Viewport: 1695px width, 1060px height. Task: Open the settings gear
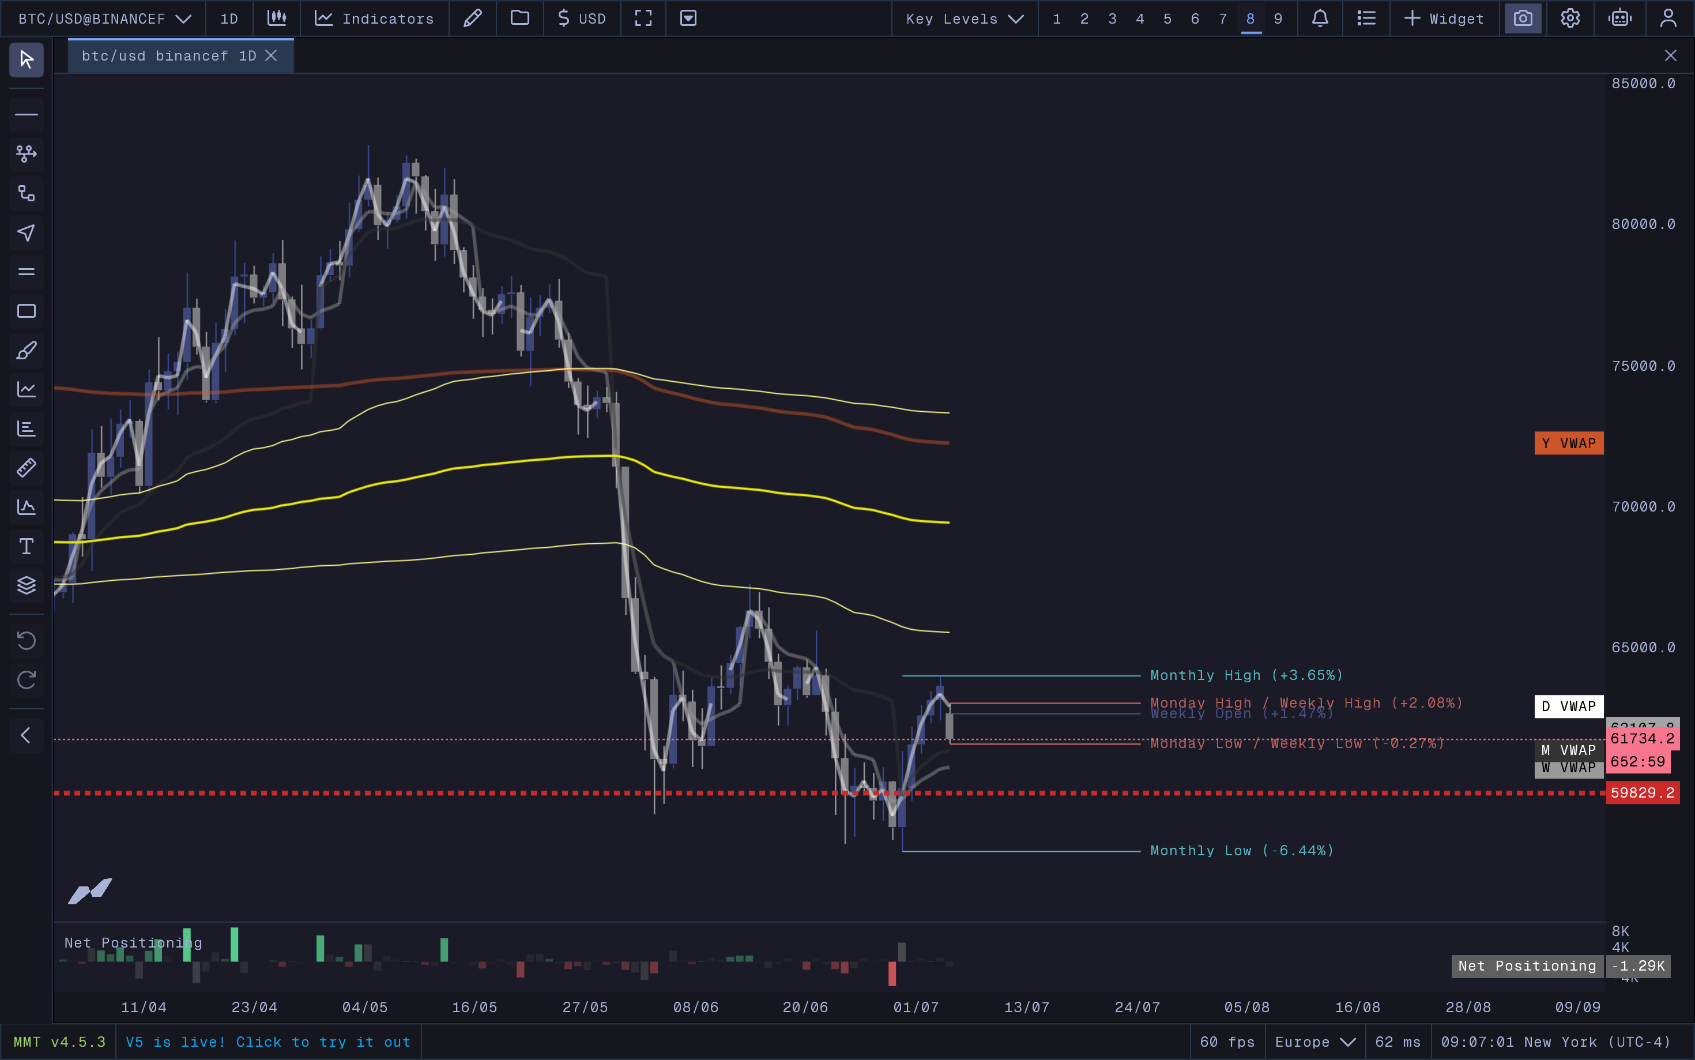pyautogui.click(x=1570, y=18)
